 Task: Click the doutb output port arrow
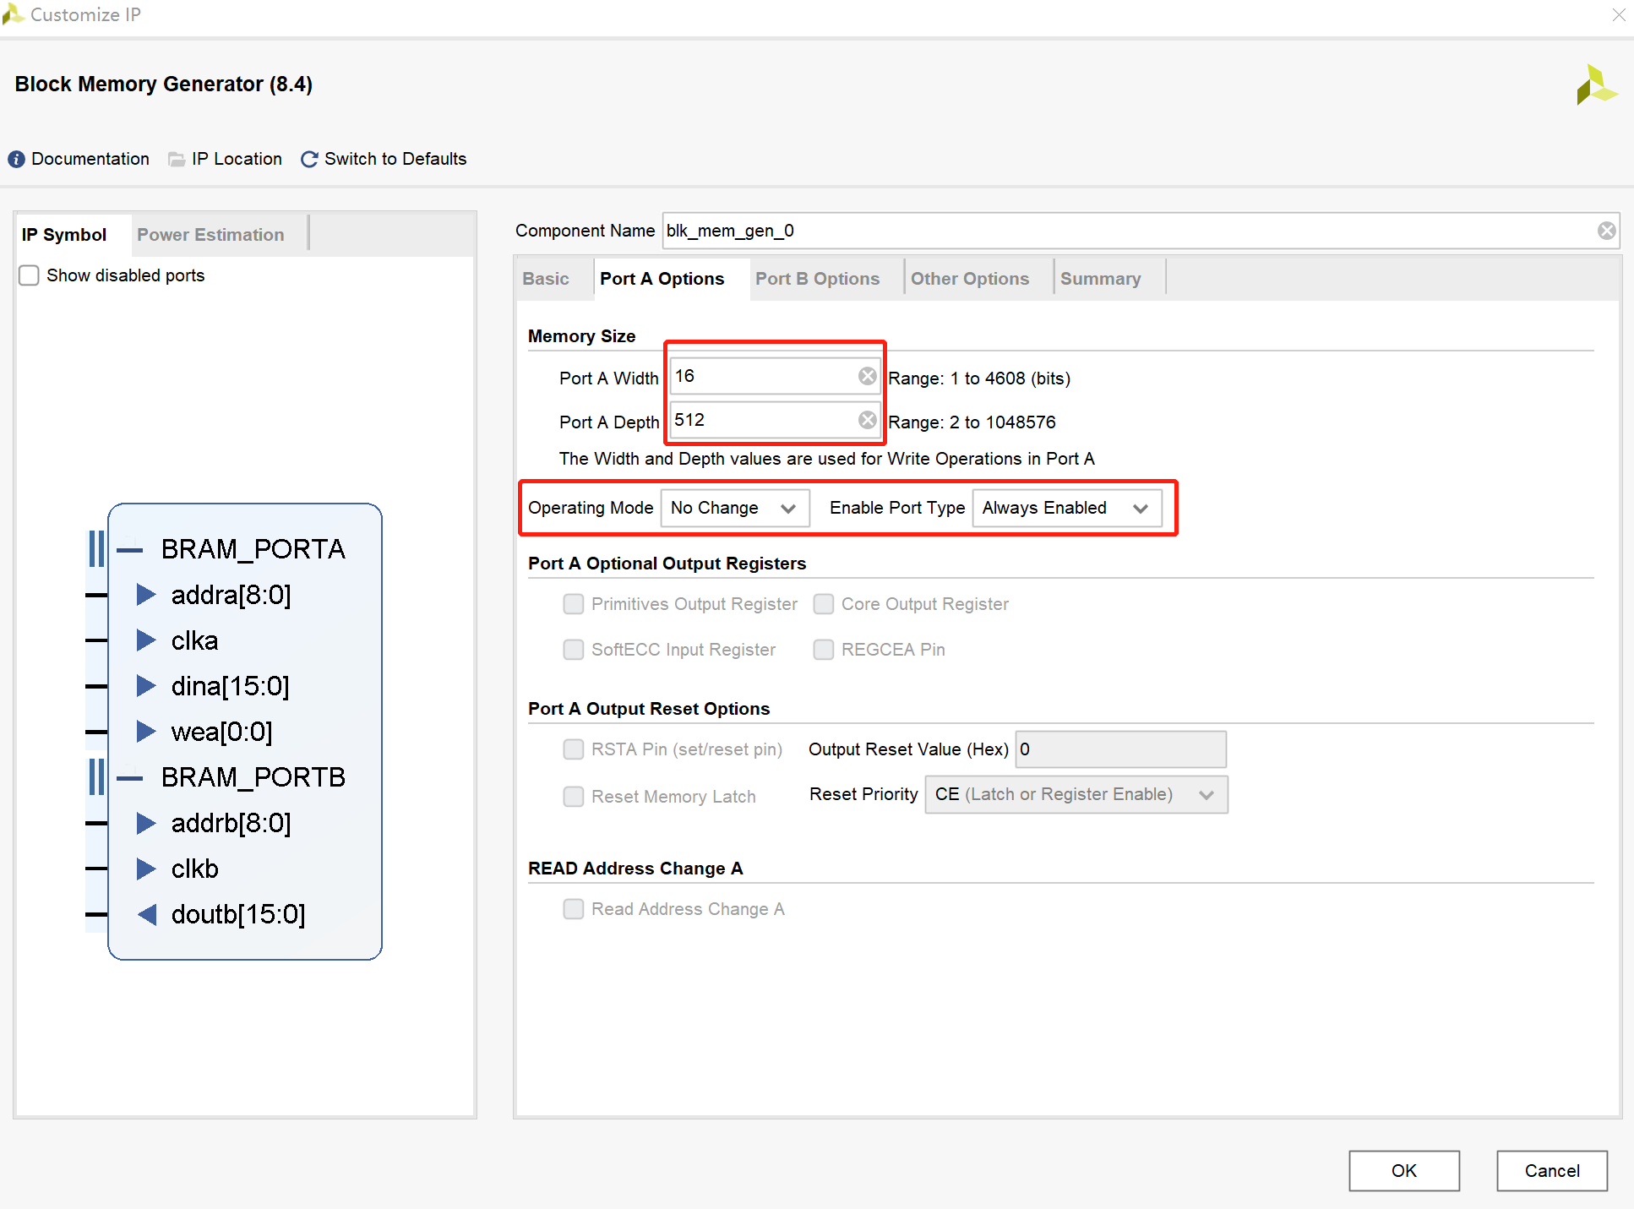pyautogui.click(x=147, y=914)
